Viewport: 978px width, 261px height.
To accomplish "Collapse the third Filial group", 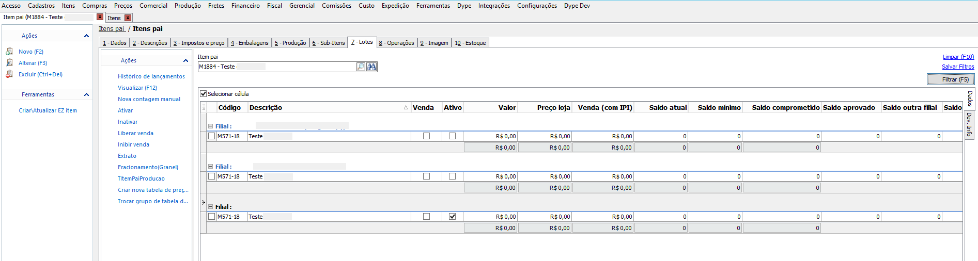I will 210,207.
